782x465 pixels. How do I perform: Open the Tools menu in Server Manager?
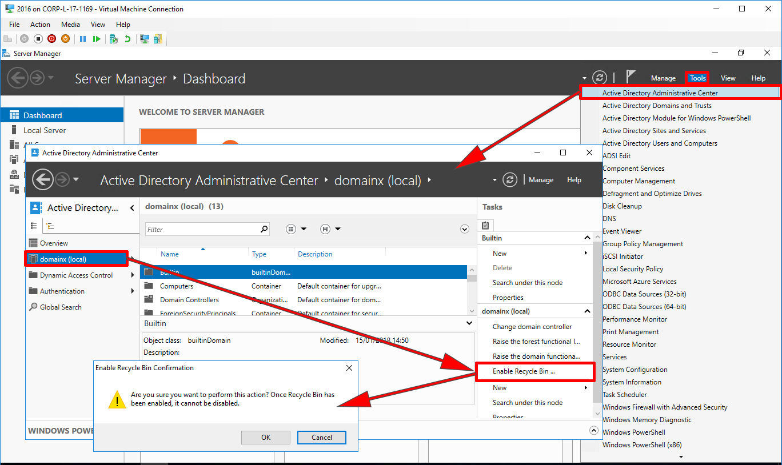click(x=697, y=77)
